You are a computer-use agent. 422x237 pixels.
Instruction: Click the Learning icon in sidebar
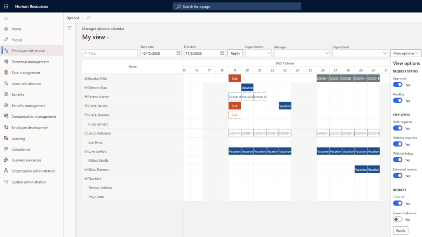6,139
